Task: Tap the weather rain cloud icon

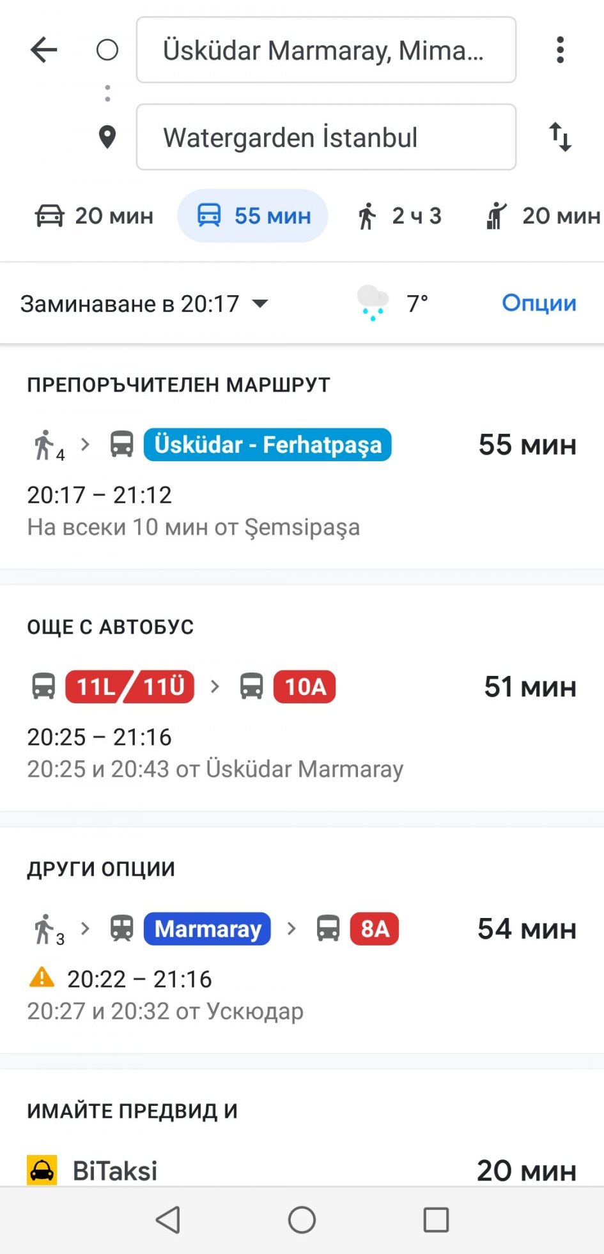Action: (x=373, y=303)
